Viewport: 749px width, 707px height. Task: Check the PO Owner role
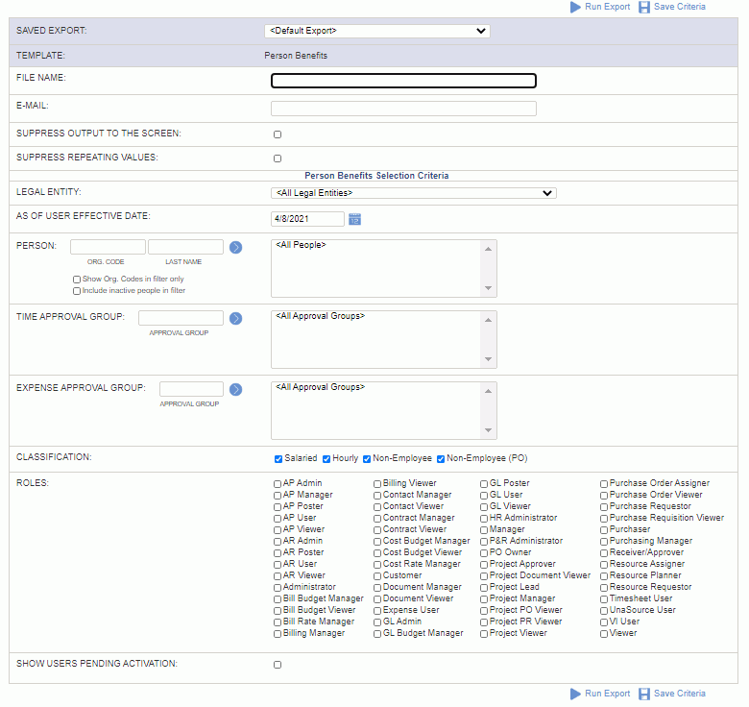click(484, 553)
